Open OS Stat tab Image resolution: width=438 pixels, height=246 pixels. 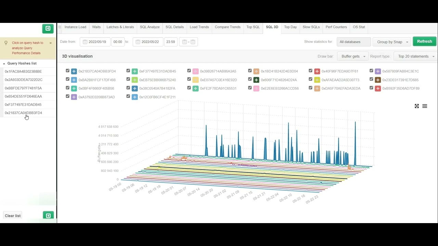click(359, 27)
